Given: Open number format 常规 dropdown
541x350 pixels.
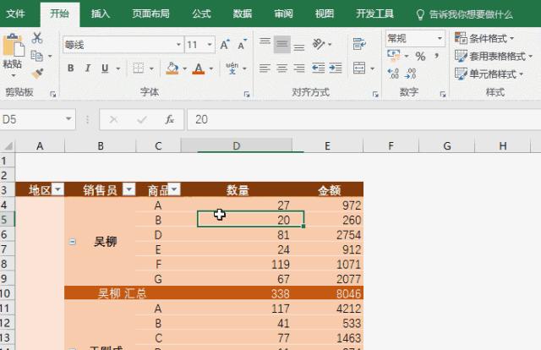Looking at the screenshot, I should pyautogui.click(x=440, y=38).
